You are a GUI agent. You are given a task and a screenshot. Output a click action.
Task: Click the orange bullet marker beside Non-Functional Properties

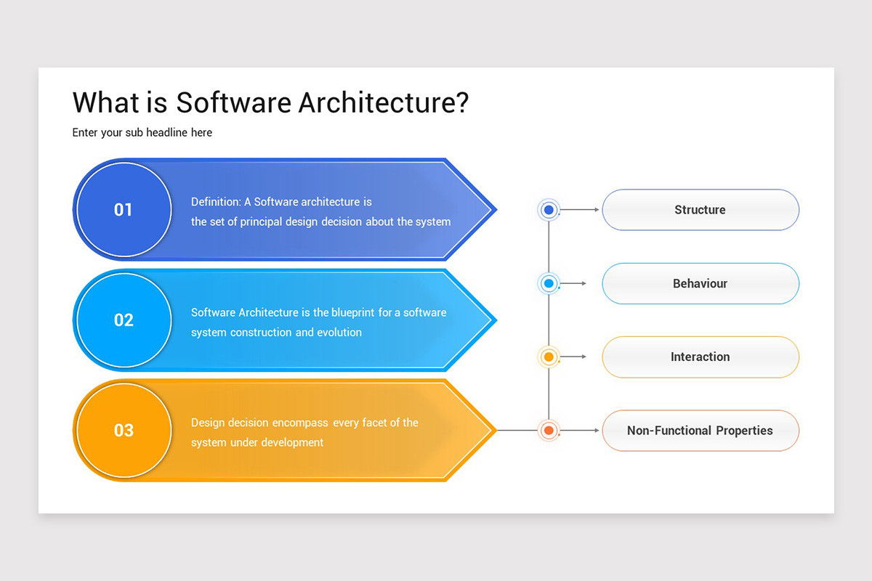[549, 431]
